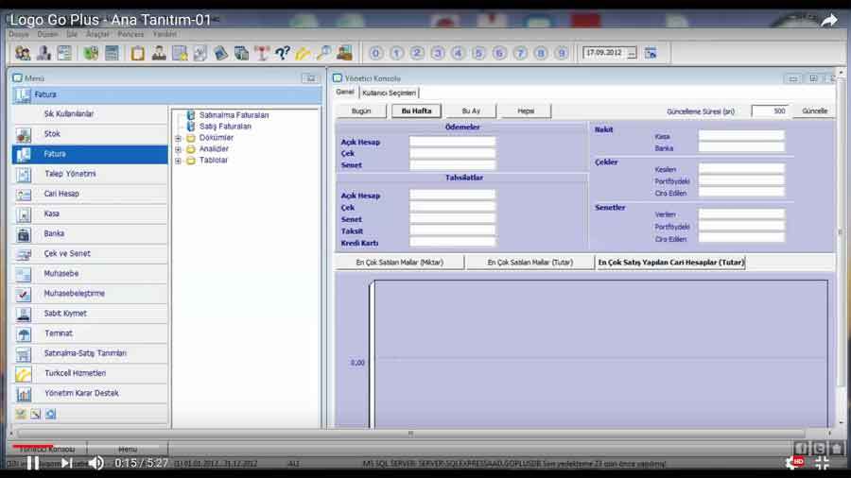Click the yellow pencil toolbar icon
Image resolution: width=851 pixels, height=478 pixels.
(303, 53)
